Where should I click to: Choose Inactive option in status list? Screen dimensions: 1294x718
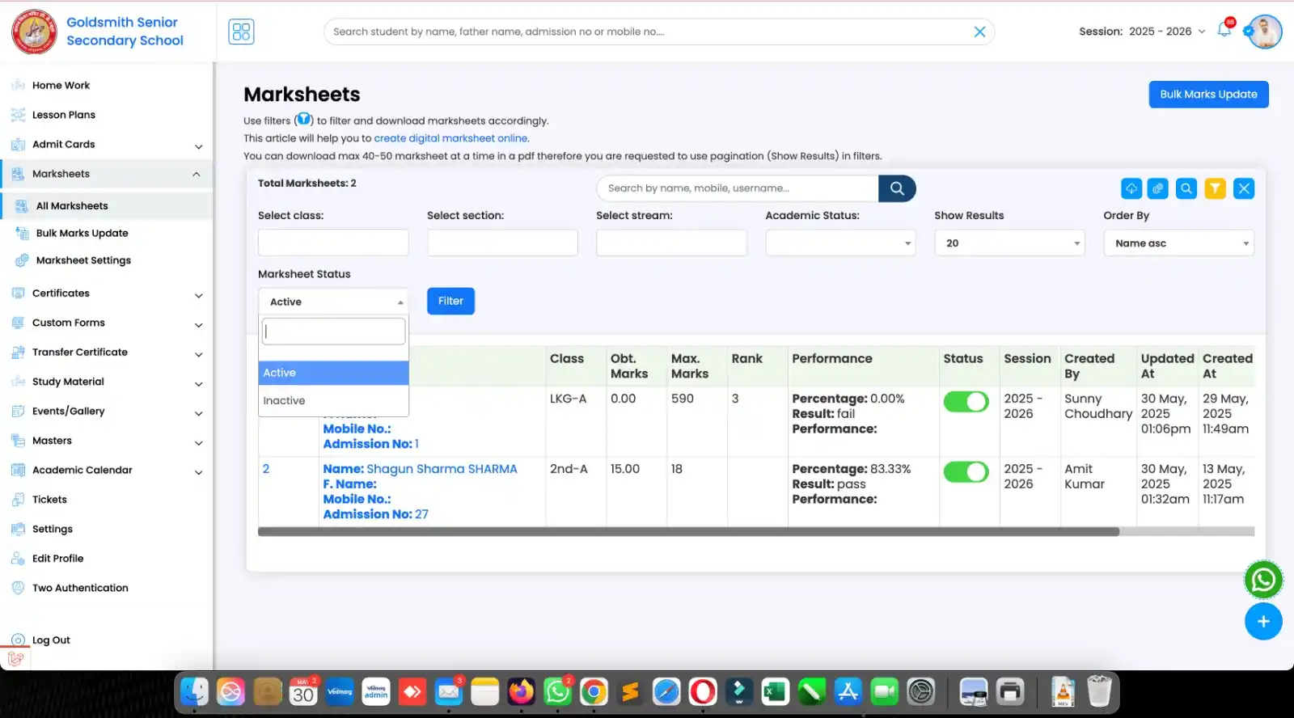333,400
